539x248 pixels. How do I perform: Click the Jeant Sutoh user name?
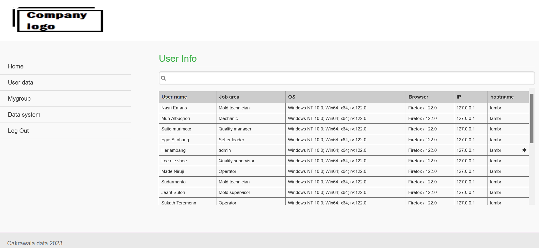[173, 192]
